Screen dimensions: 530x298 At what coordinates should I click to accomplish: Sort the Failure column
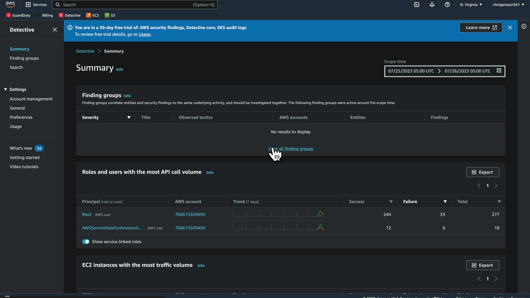[445, 202]
